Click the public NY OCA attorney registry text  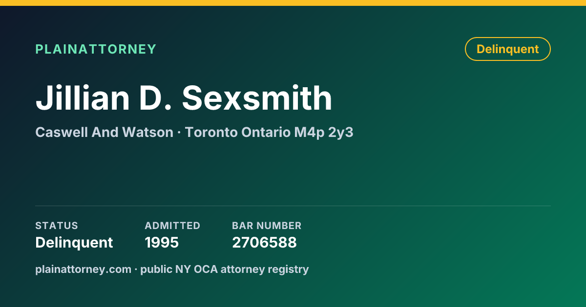[x=225, y=269]
